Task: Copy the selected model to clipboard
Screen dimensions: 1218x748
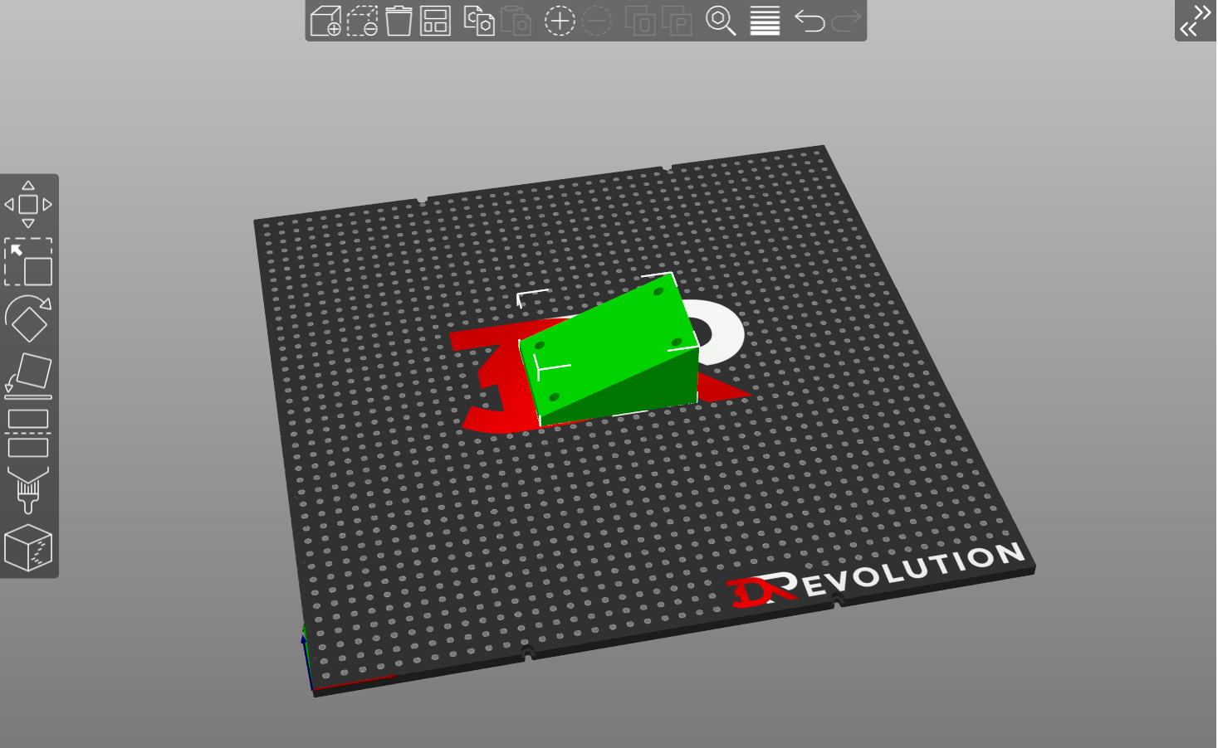Action: coord(479,21)
